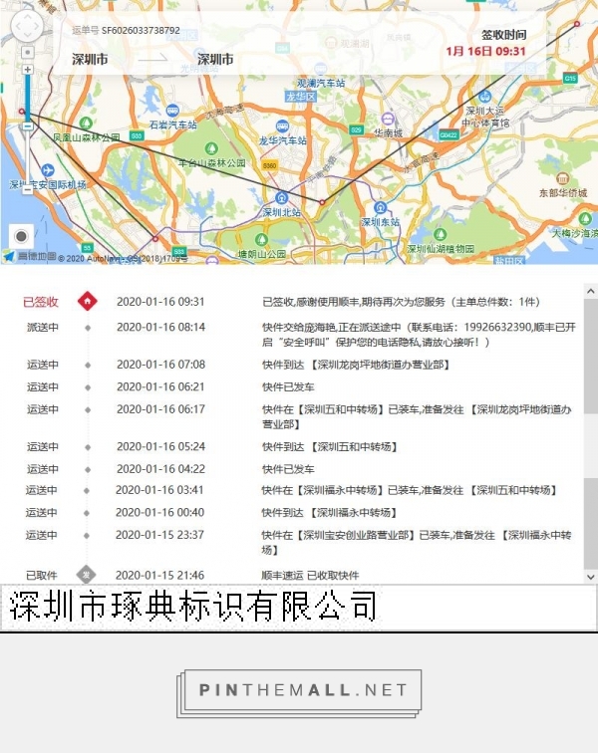Click the 东部华侨城 landmark icon
Viewport: 598px width, 753px height.
point(563,178)
